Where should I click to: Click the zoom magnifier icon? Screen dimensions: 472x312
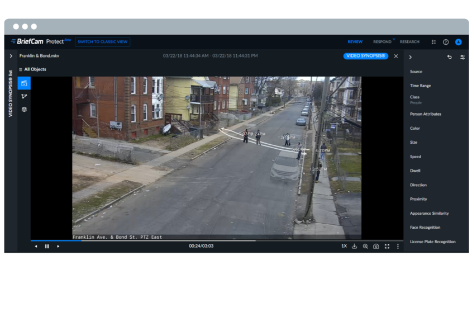coord(365,246)
